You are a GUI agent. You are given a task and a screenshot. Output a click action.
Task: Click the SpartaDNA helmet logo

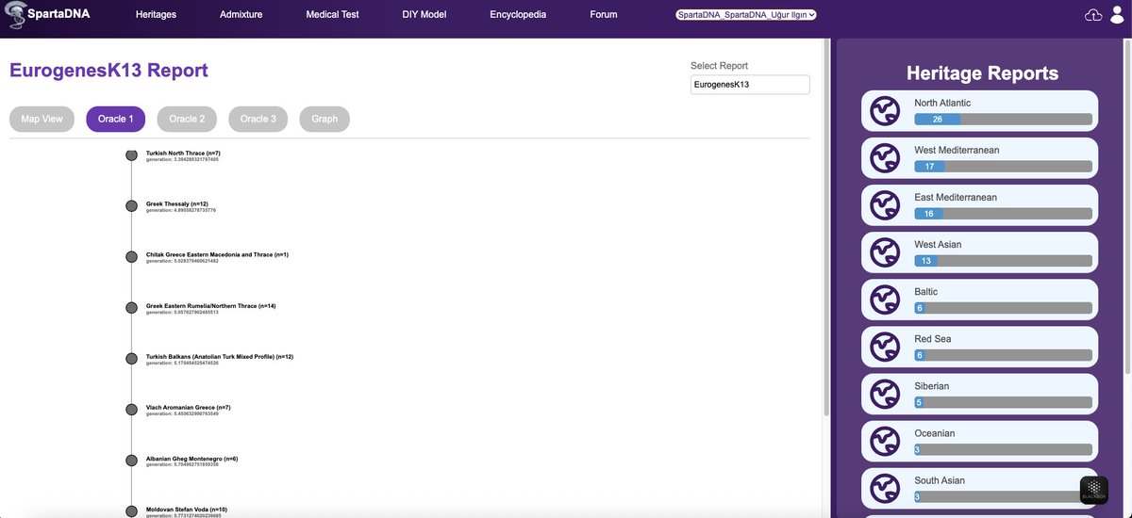17,15
